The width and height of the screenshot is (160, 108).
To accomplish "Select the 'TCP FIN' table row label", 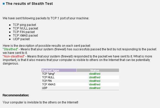I will click(47, 81).
